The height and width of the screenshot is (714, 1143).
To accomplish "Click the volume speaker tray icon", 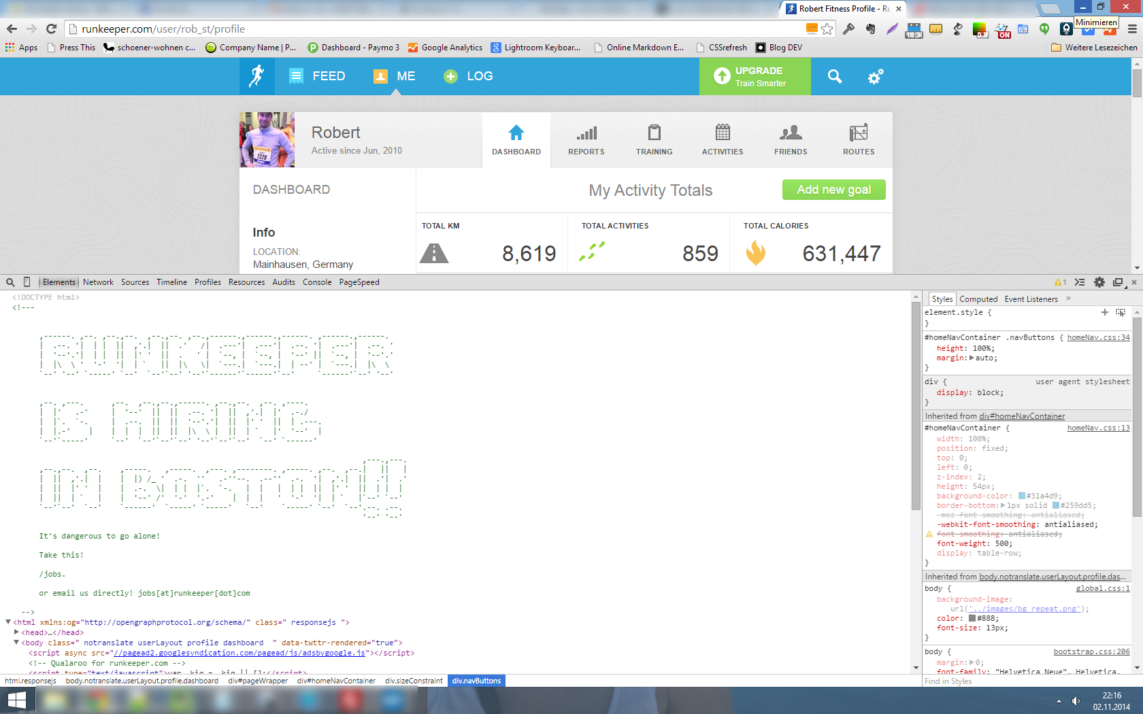I will 1076,701.
